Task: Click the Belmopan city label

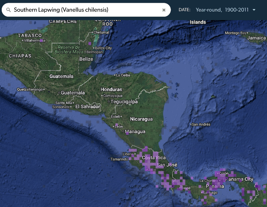Action: [94, 52]
